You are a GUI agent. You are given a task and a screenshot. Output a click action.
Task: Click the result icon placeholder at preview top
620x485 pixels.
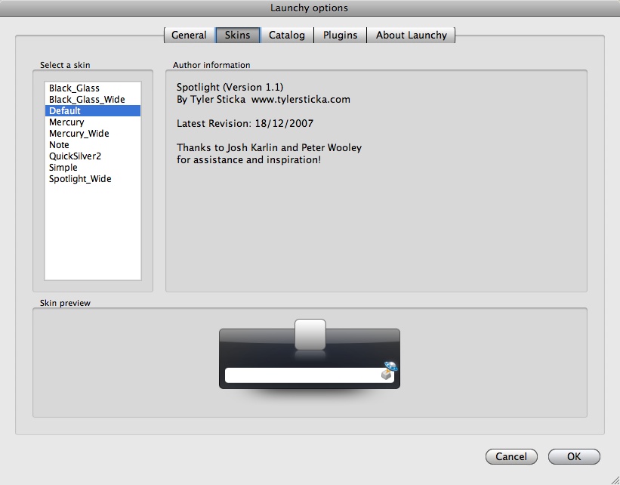(310, 335)
